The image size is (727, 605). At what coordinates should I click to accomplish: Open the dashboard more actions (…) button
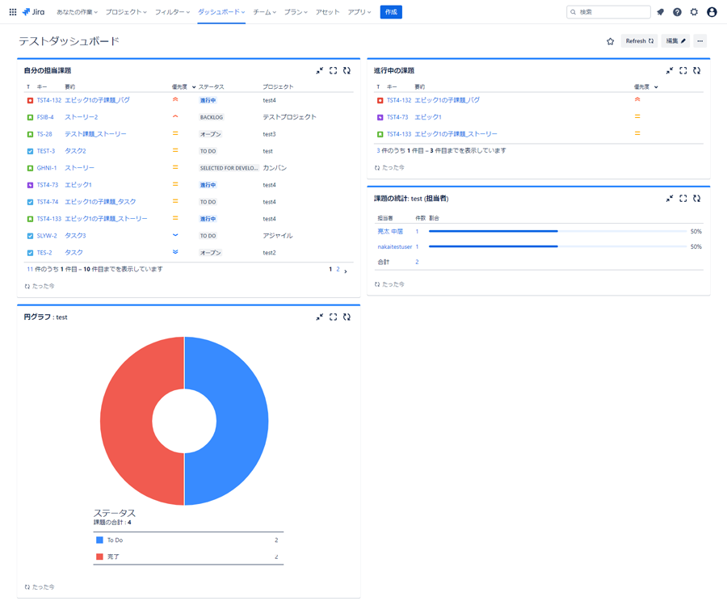click(700, 41)
